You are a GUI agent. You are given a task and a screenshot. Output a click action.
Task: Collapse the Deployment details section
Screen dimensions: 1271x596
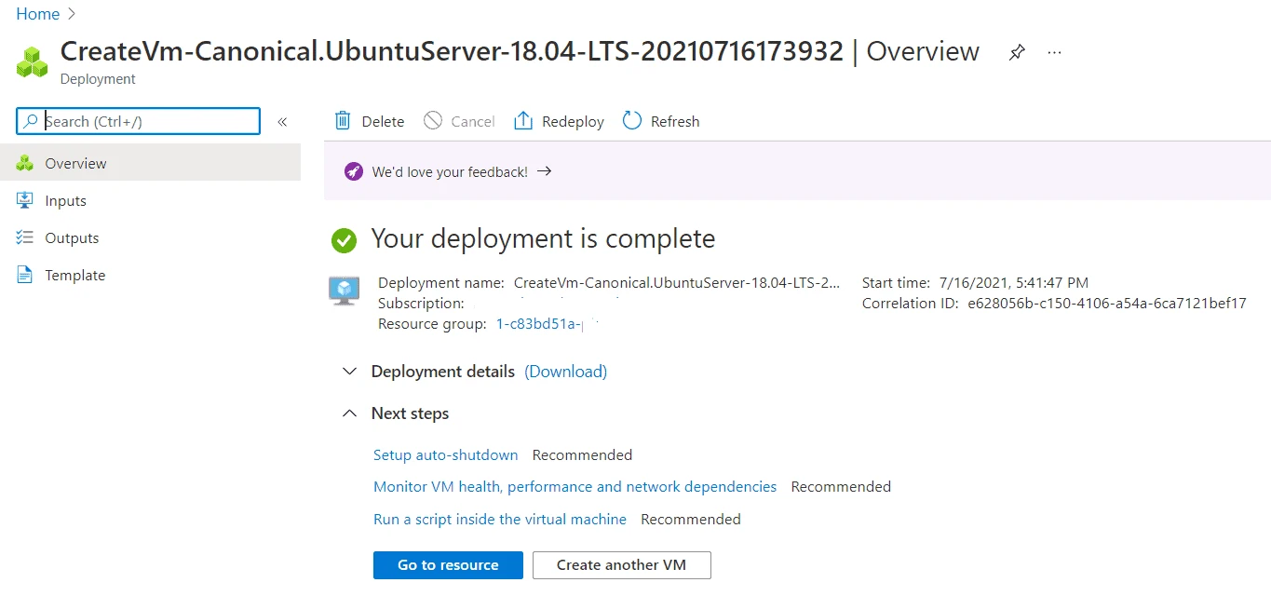[349, 371]
